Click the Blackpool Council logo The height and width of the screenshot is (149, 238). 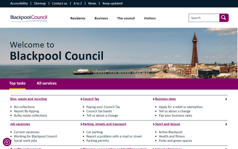[29, 18]
